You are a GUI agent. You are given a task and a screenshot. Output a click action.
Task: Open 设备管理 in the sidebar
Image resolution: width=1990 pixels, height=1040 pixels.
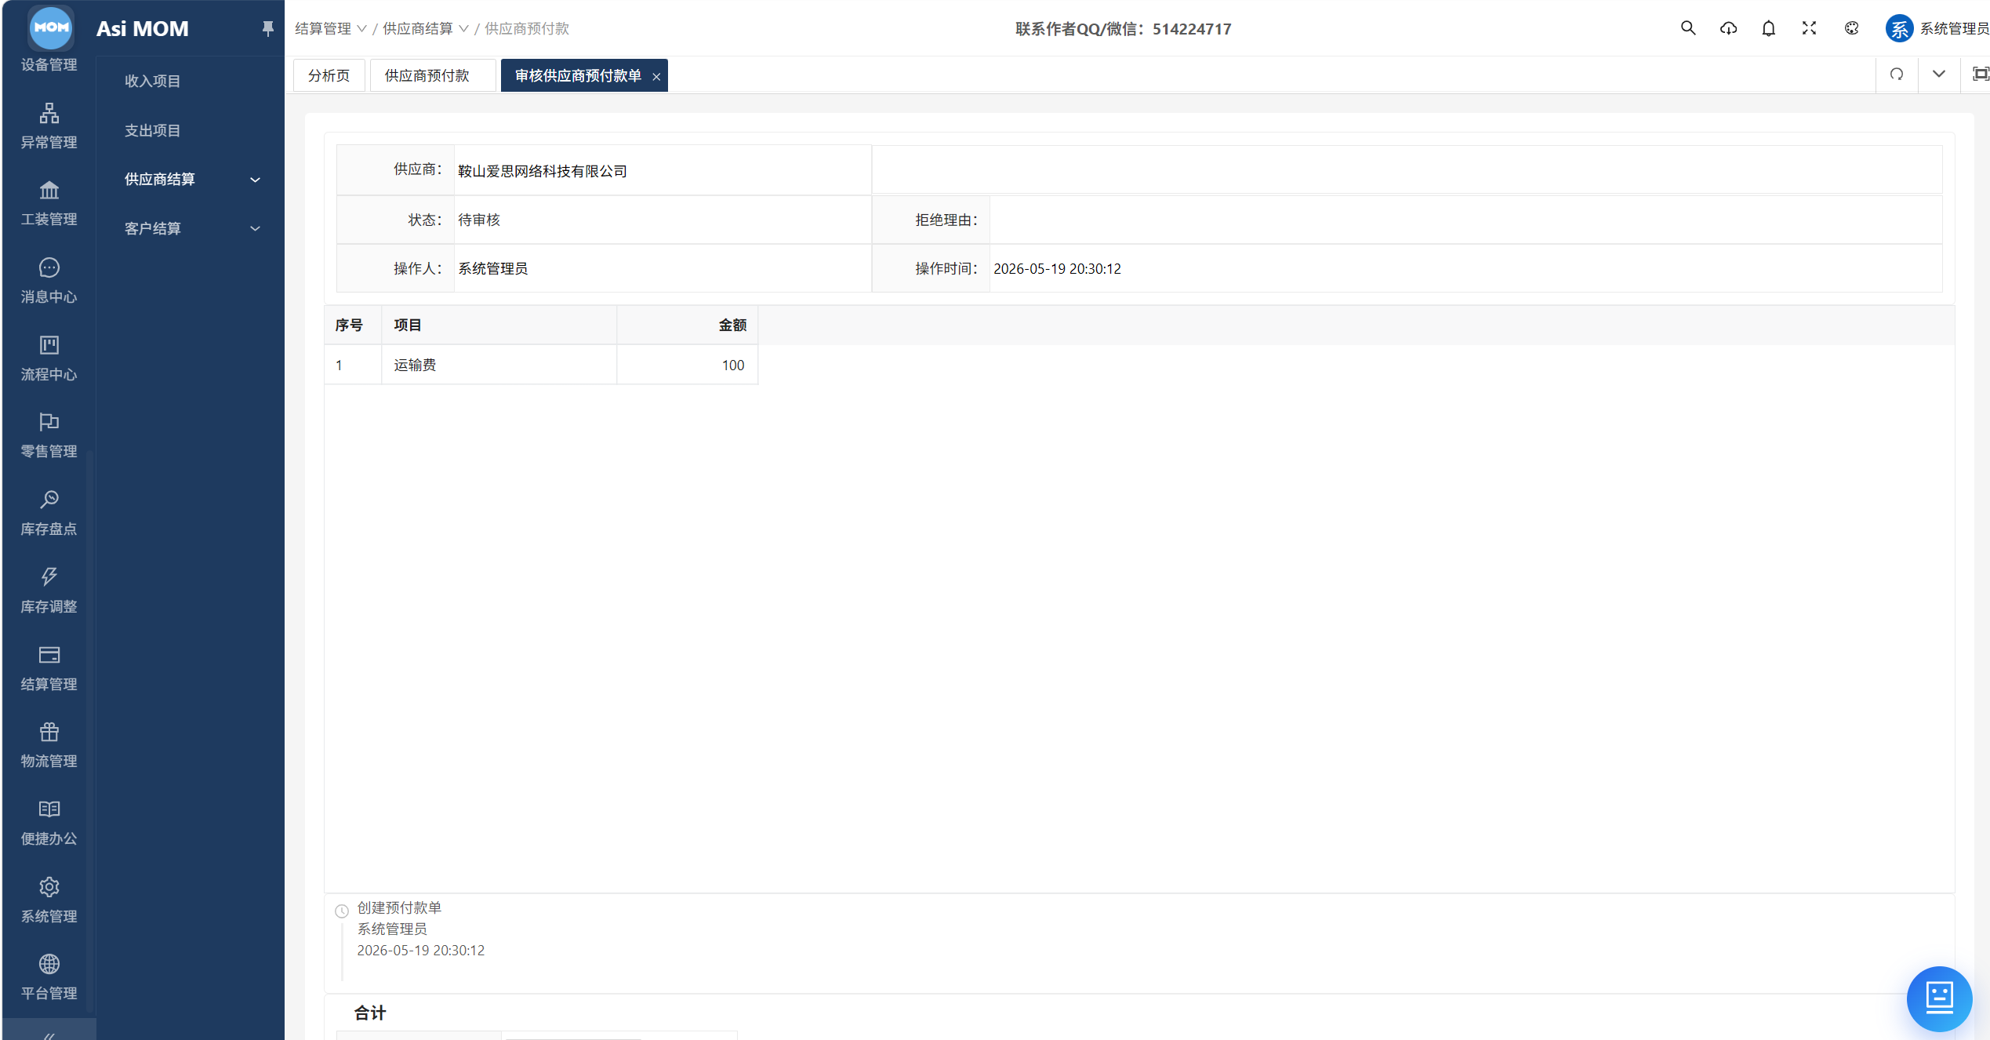point(49,64)
